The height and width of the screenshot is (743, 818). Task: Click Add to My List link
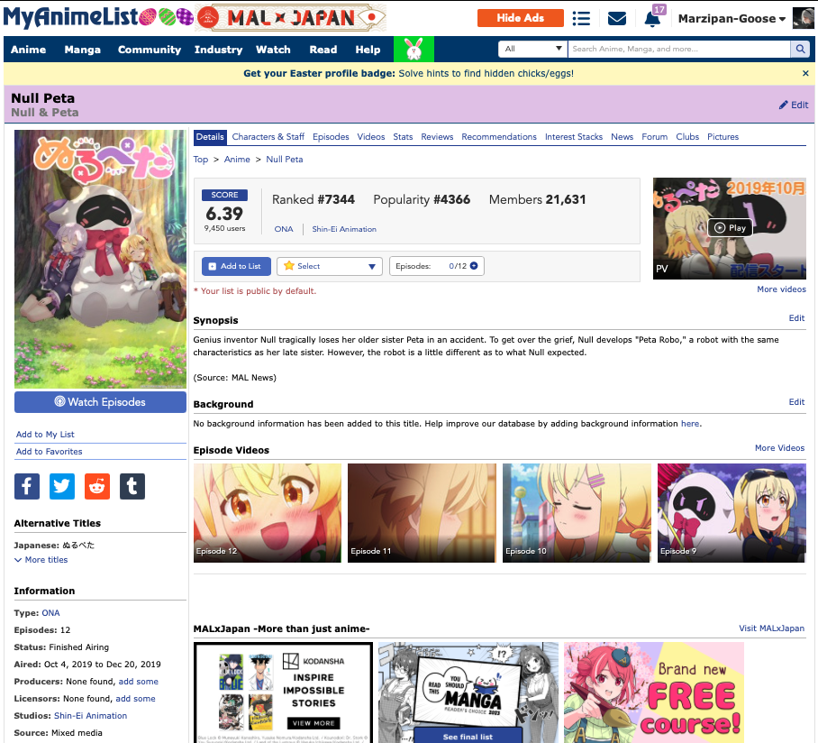point(45,435)
